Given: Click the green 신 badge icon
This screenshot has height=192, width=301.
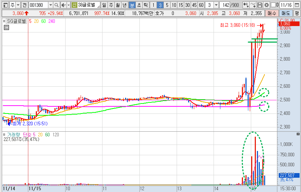Looking at the screenshot, I should (x=74, y=5).
